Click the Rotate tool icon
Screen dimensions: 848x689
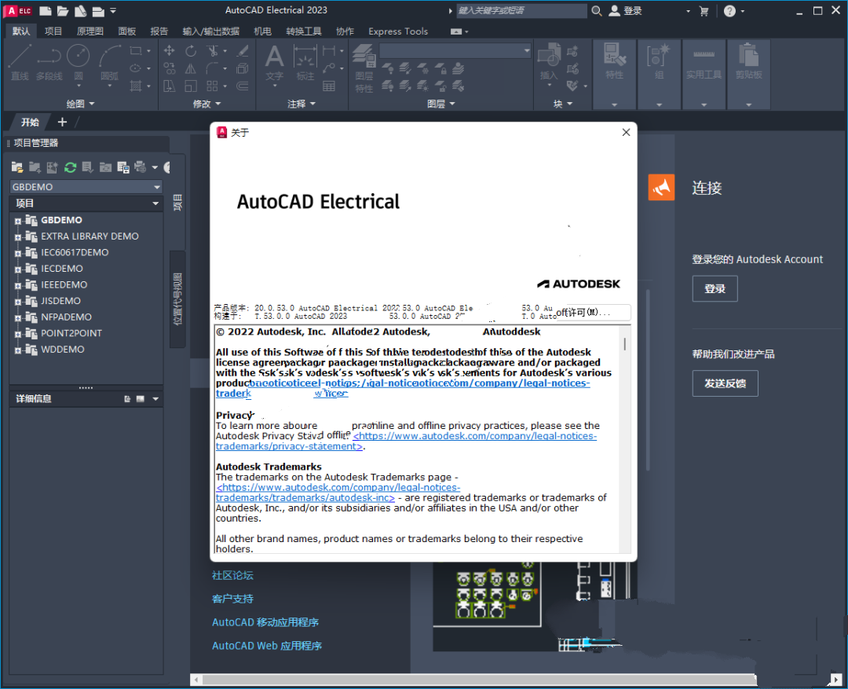tap(191, 51)
